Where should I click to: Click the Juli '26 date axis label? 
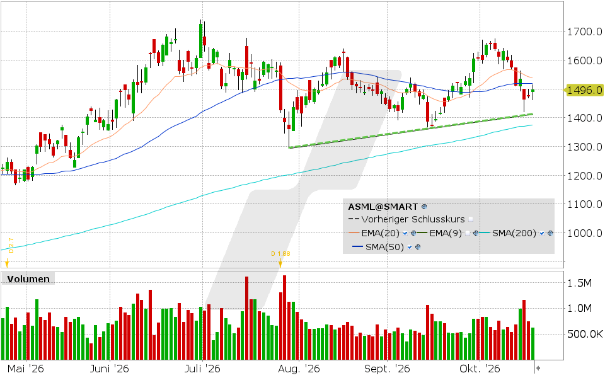(202, 369)
